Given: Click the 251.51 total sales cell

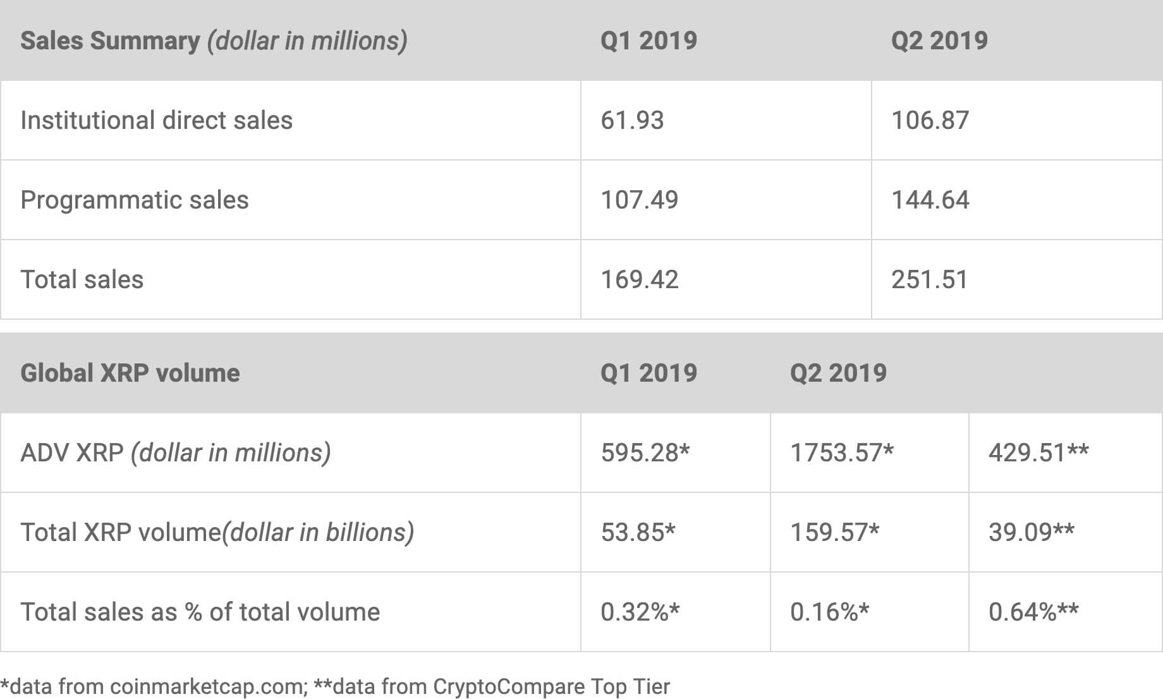Looking at the screenshot, I should tap(929, 279).
